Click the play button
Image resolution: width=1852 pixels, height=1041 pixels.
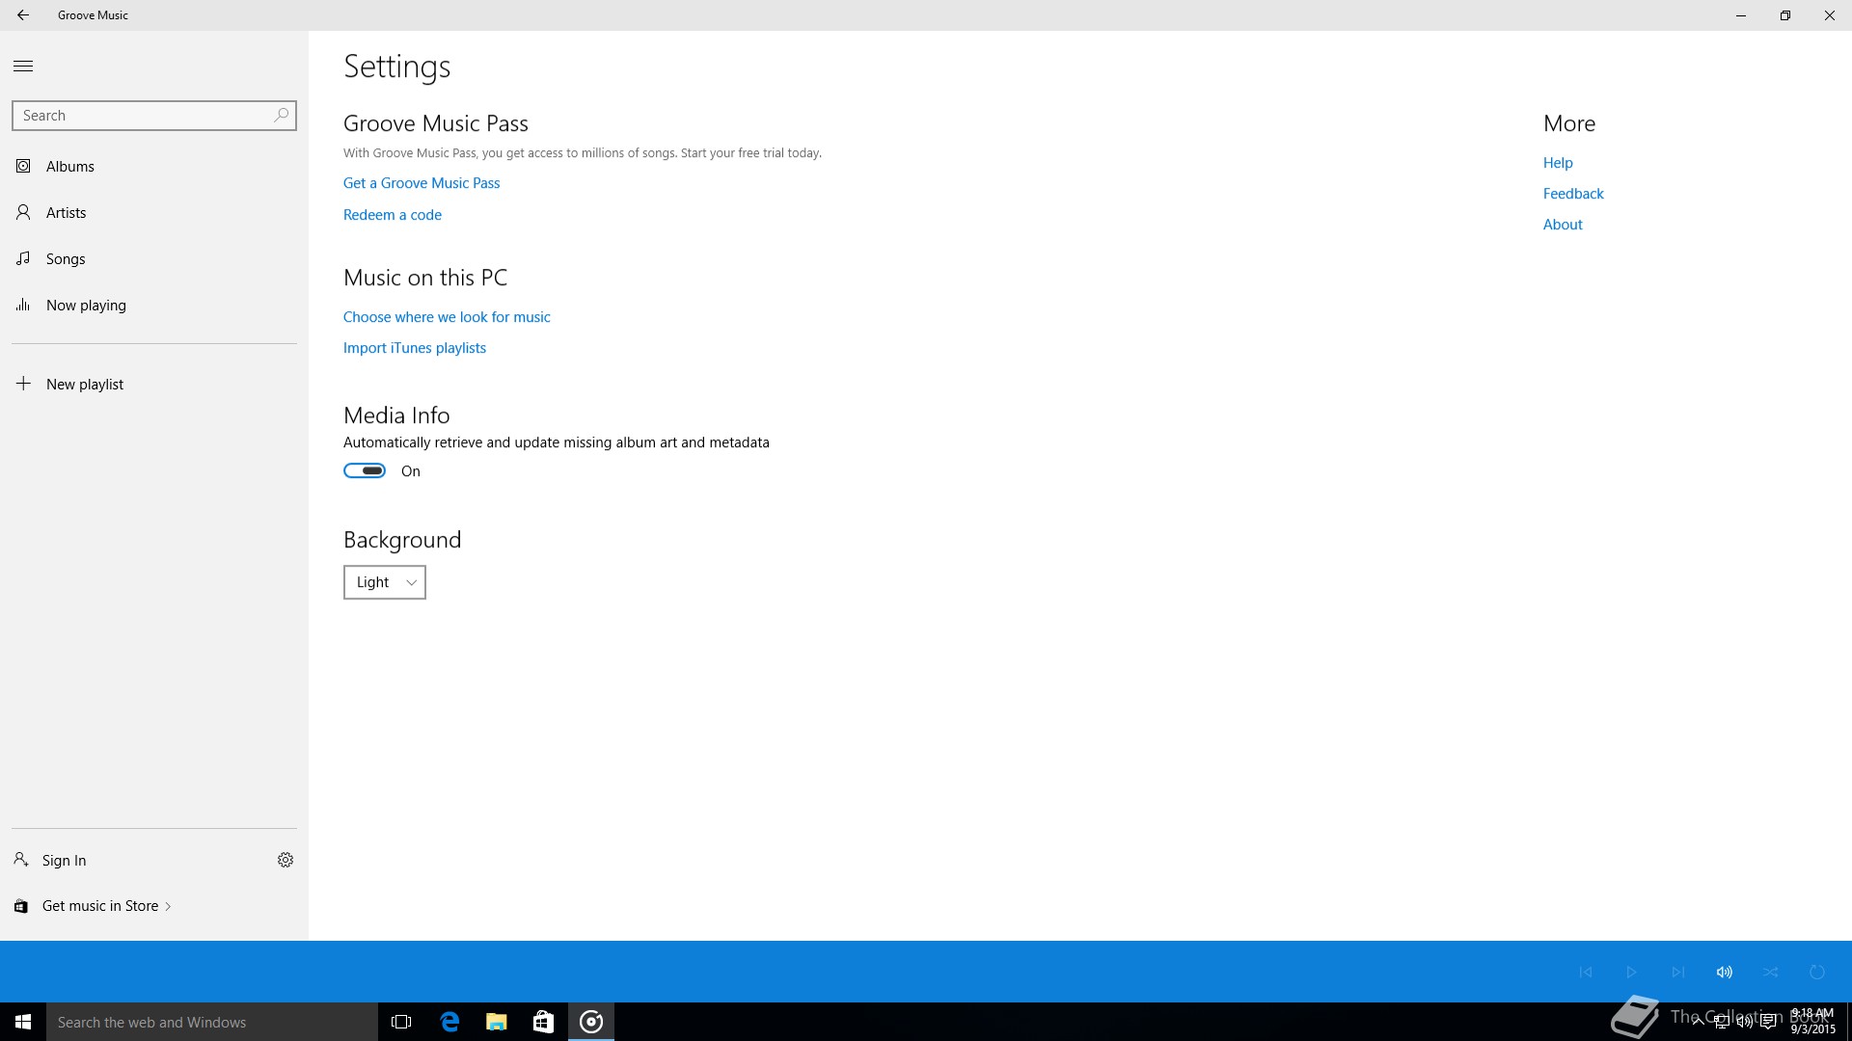click(x=1632, y=972)
